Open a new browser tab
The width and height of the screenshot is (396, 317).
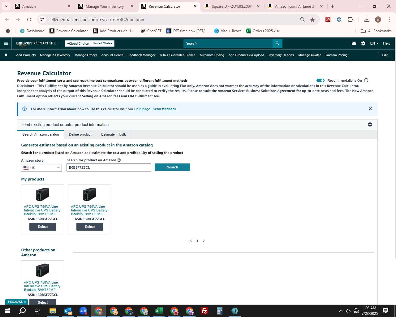(333, 6)
